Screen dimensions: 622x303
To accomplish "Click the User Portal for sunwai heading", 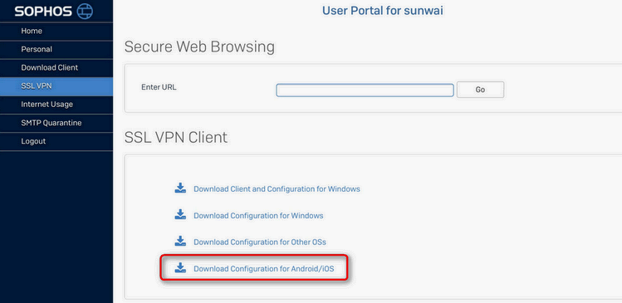I will click(382, 11).
